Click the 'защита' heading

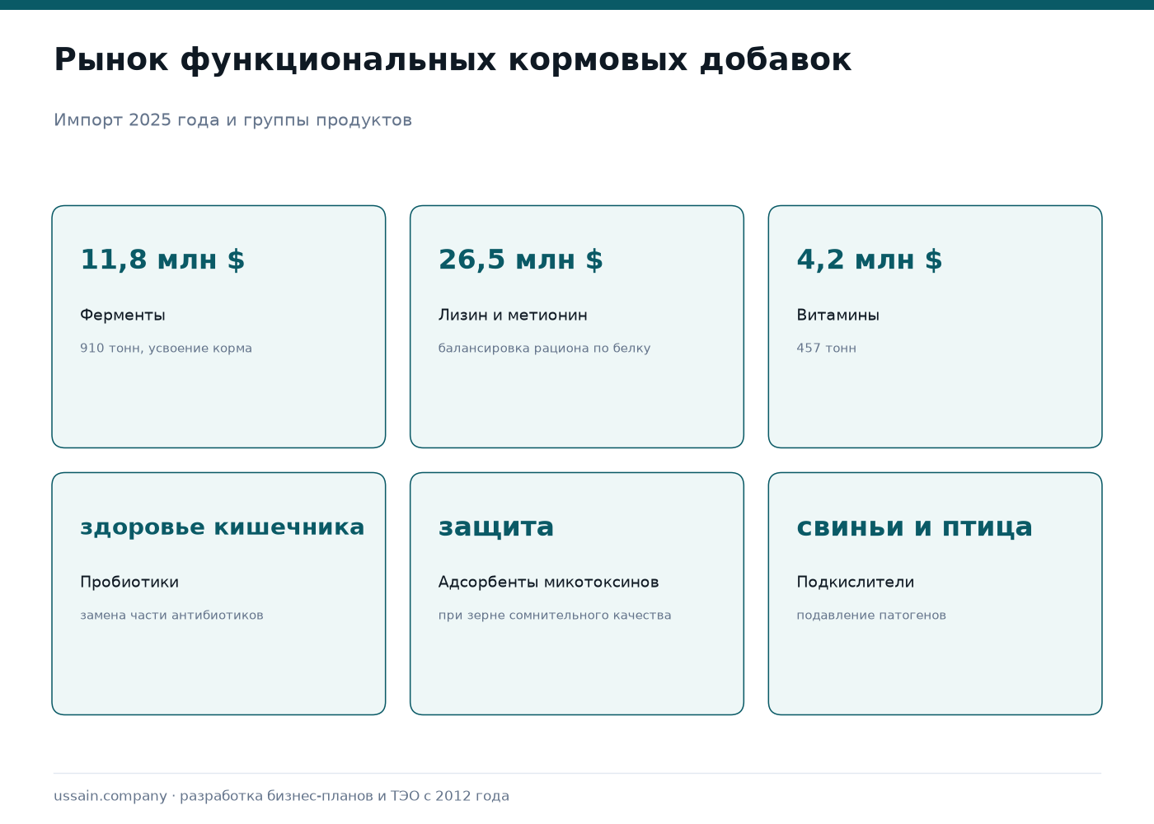pyautogui.click(x=496, y=527)
